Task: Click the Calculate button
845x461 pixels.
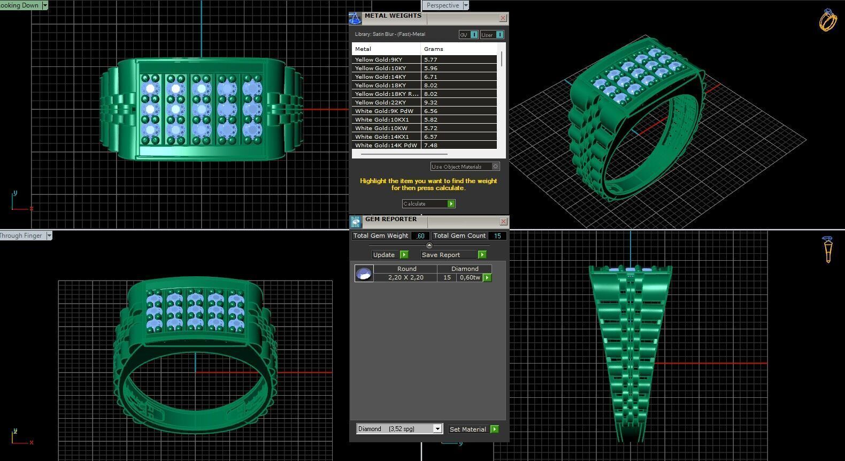Action: pos(425,204)
